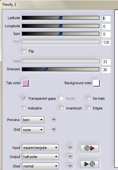The height and width of the screenshot is (170, 118).
Task: Check the Edges option
Action: 89,108
